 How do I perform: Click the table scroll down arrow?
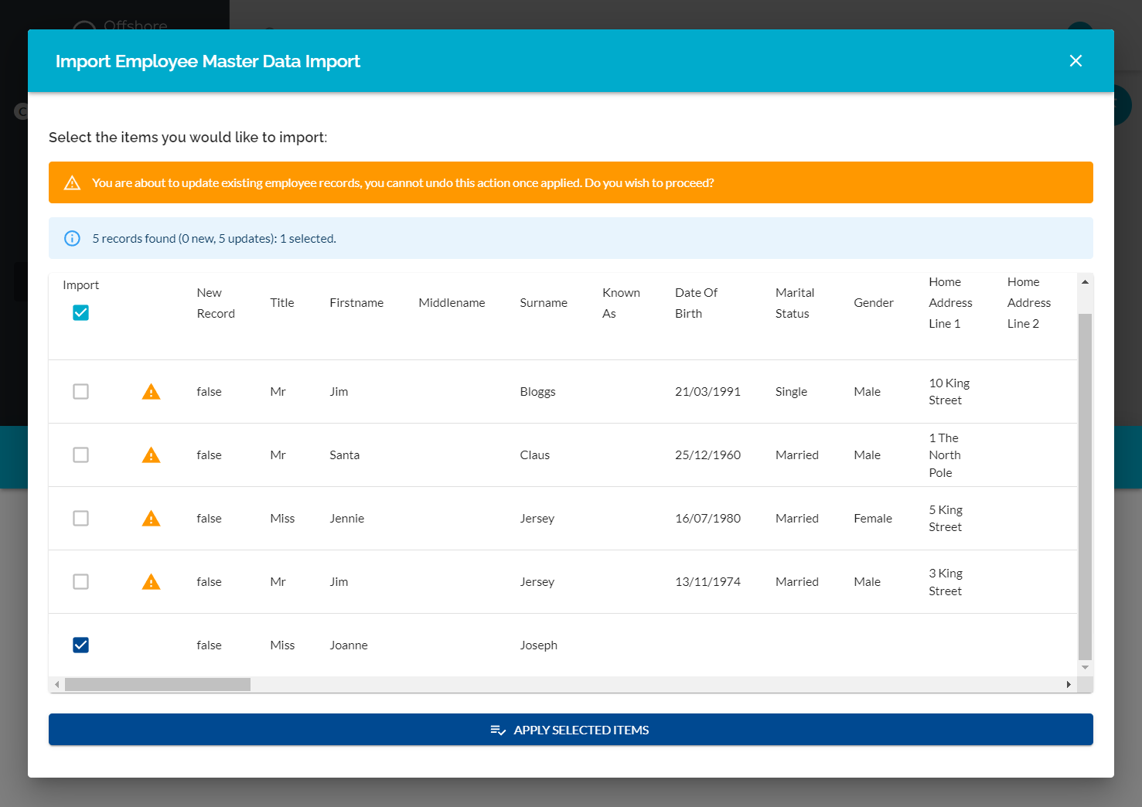pyautogui.click(x=1085, y=667)
